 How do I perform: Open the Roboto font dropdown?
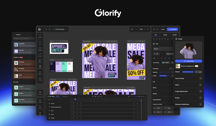163,49
